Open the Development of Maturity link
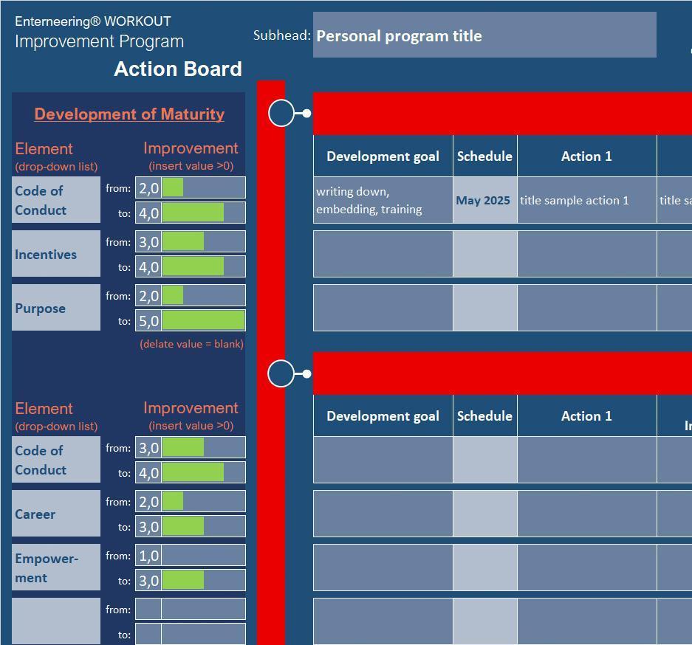The image size is (692, 645). tap(129, 114)
